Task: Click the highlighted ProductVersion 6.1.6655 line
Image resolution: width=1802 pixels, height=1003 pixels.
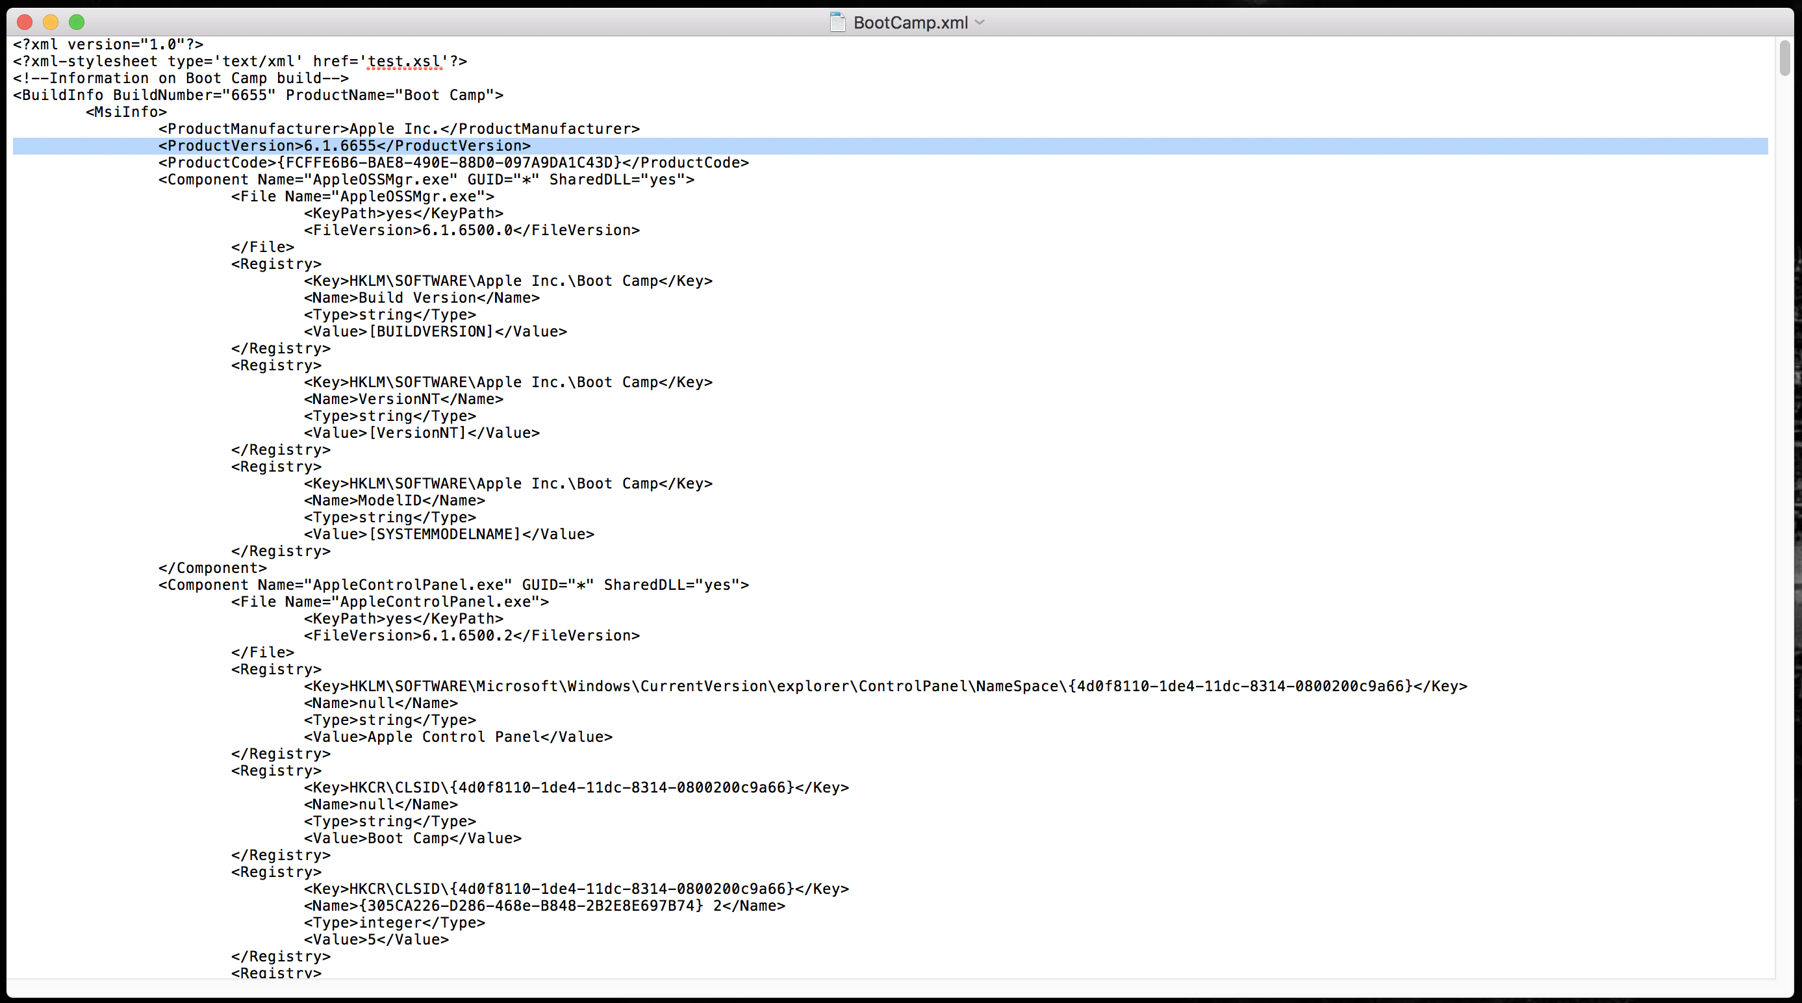Action: pyautogui.click(x=344, y=146)
